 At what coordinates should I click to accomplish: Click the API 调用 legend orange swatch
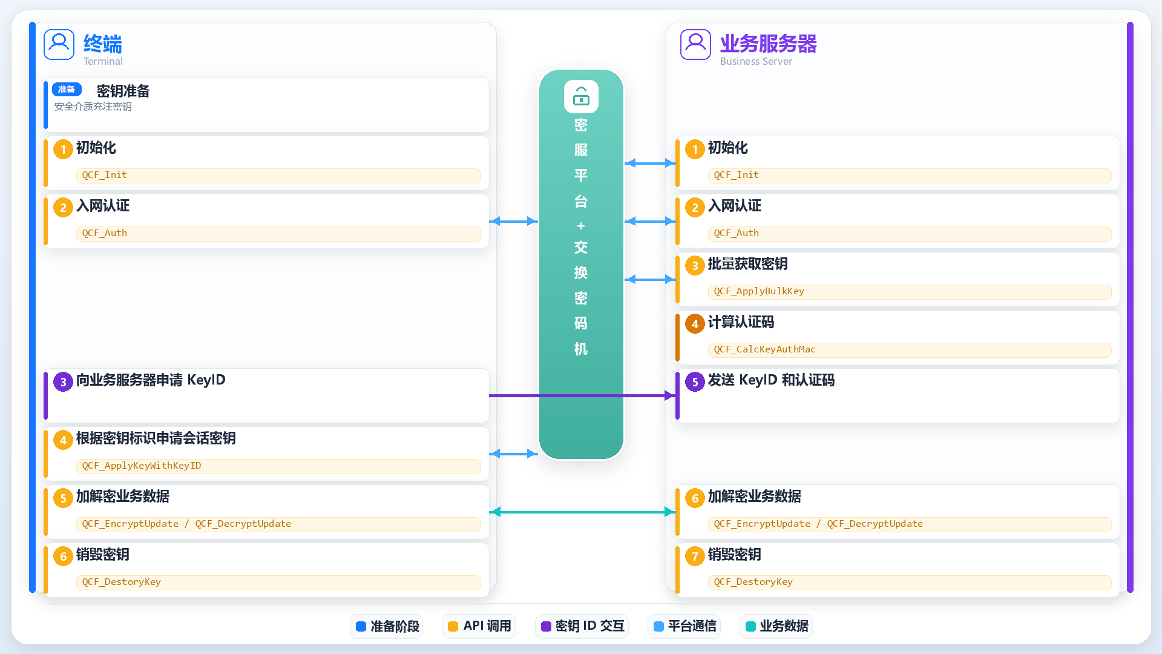[x=453, y=626]
